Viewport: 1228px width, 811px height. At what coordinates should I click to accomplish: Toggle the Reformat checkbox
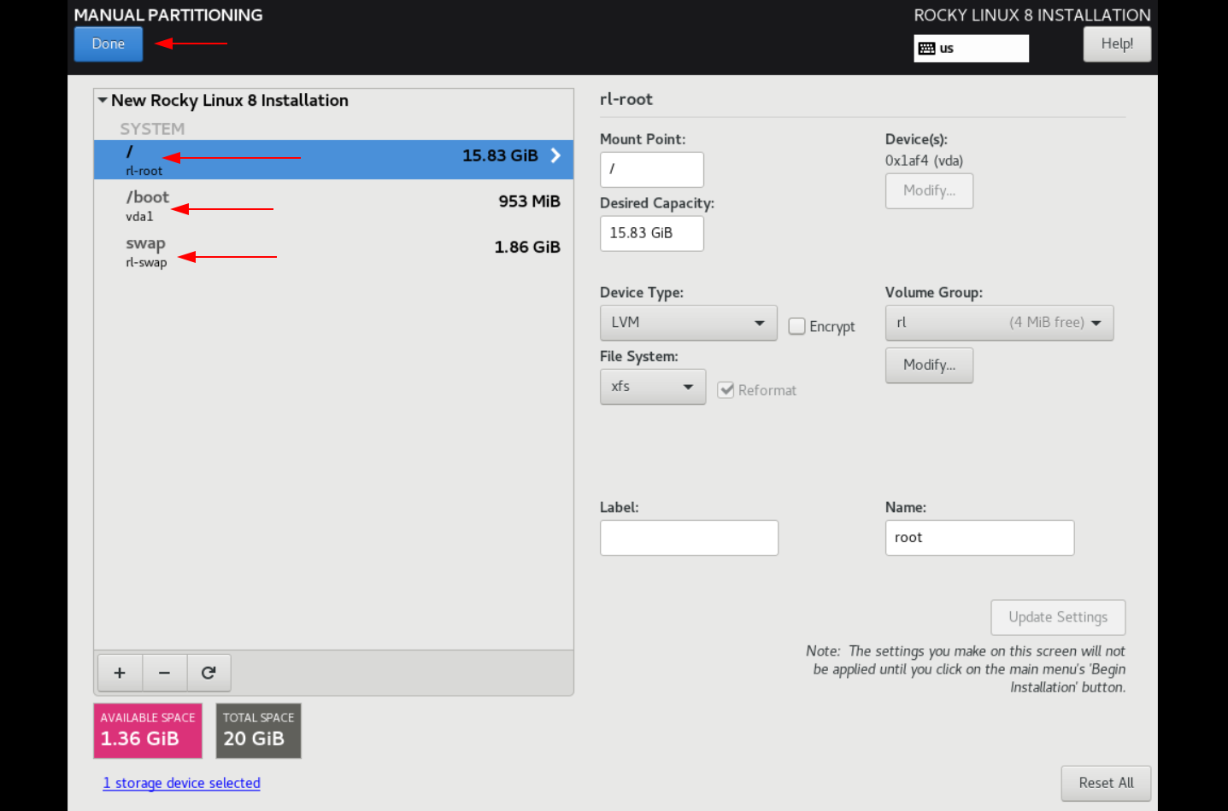point(726,390)
